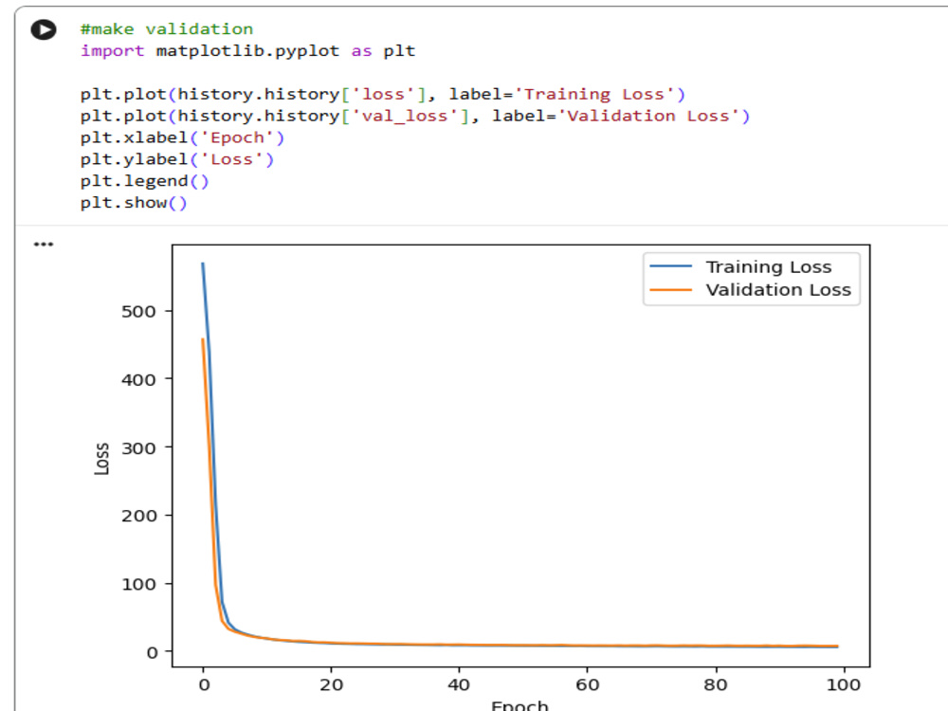Click the y-axis tick label 200
Image resolution: width=948 pixels, height=711 pixels.
[x=138, y=516]
